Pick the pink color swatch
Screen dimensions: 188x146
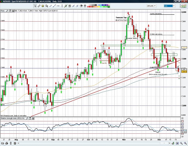(109, 5)
